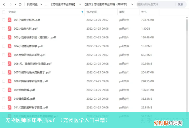Click PDF icon of 010猫病图解

point(9,99)
